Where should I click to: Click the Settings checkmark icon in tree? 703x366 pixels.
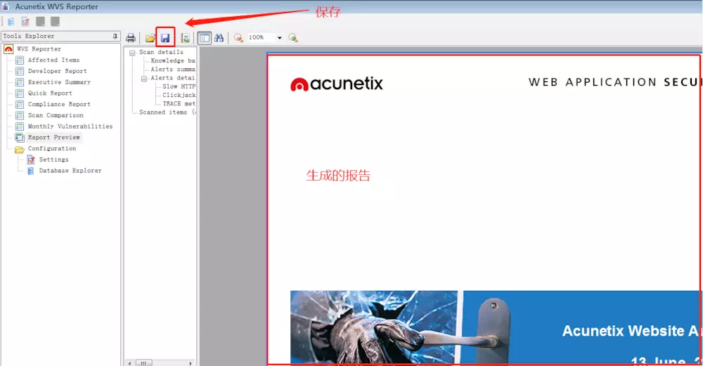30,159
